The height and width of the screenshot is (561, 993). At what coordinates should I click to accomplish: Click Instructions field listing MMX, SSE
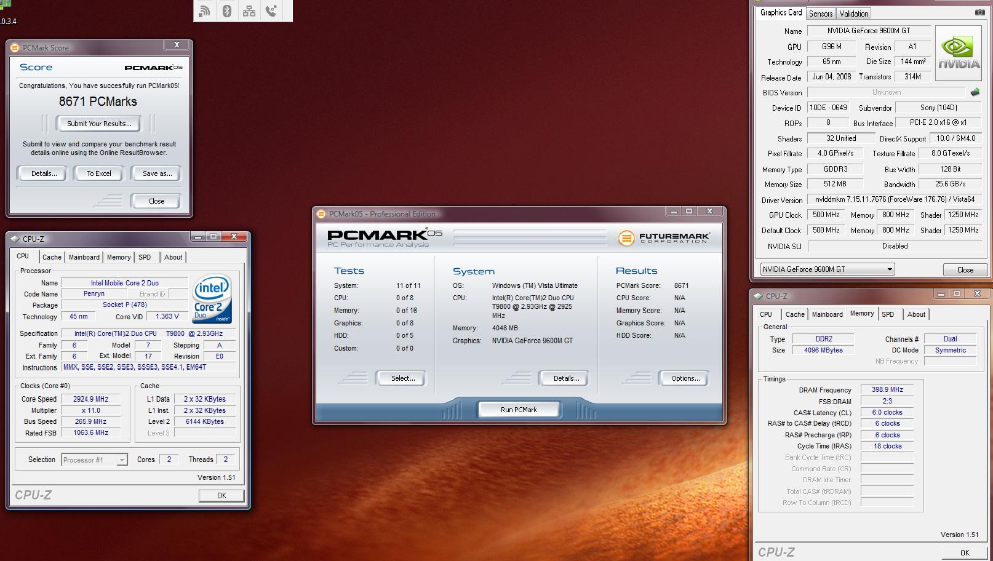pos(148,367)
